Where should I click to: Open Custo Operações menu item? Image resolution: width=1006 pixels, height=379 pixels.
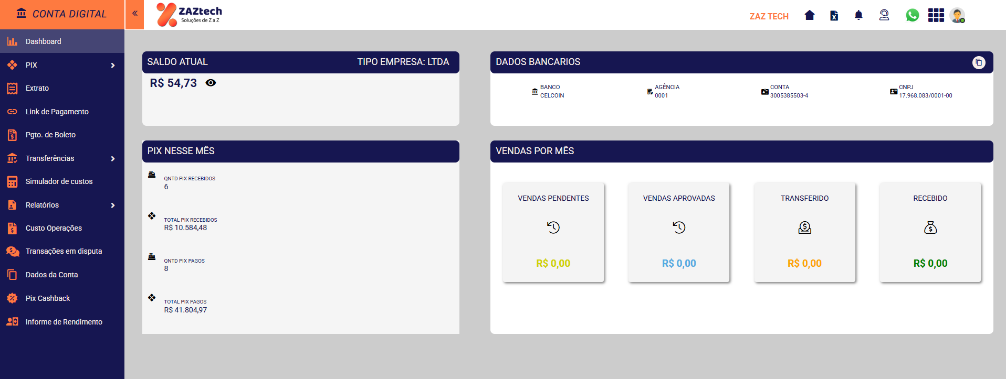(x=62, y=228)
